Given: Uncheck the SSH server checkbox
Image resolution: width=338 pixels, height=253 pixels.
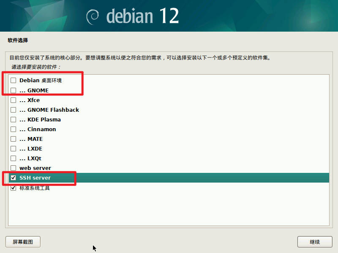Looking at the screenshot, I should pos(14,178).
